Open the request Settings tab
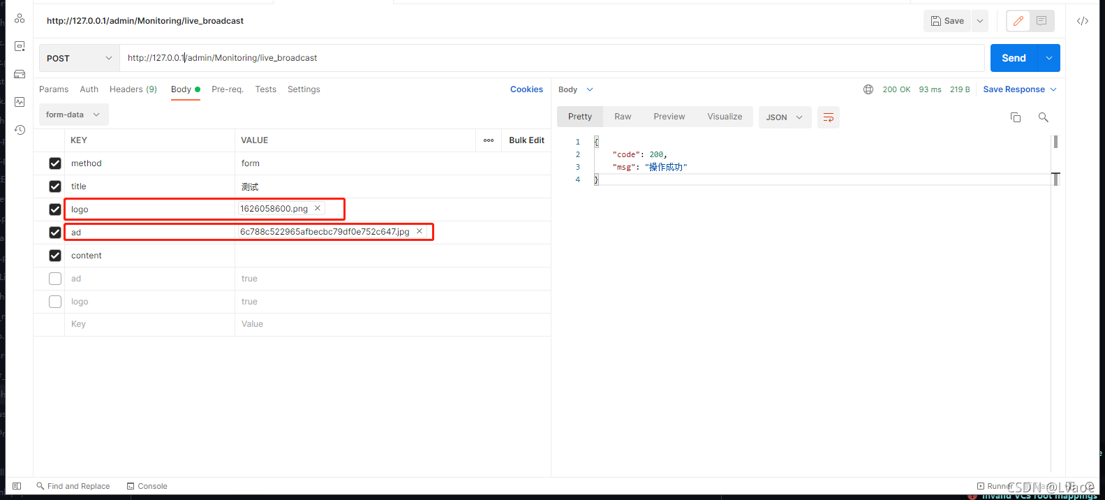This screenshot has width=1105, height=500. coord(304,89)
